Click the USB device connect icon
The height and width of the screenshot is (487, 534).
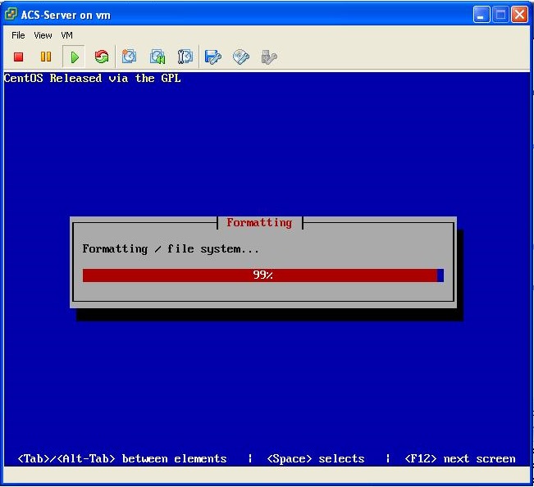268,57
